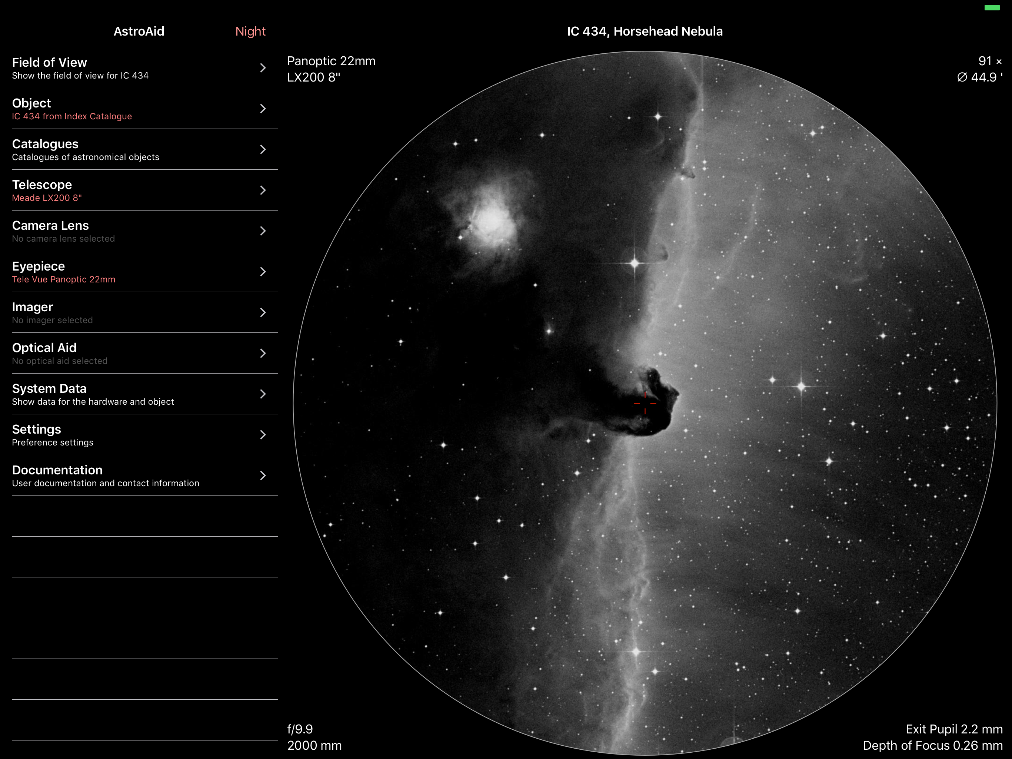The image size is (1012, 759).
Task: Click the red crosshair on the nebula
Action: coord(645,403)
